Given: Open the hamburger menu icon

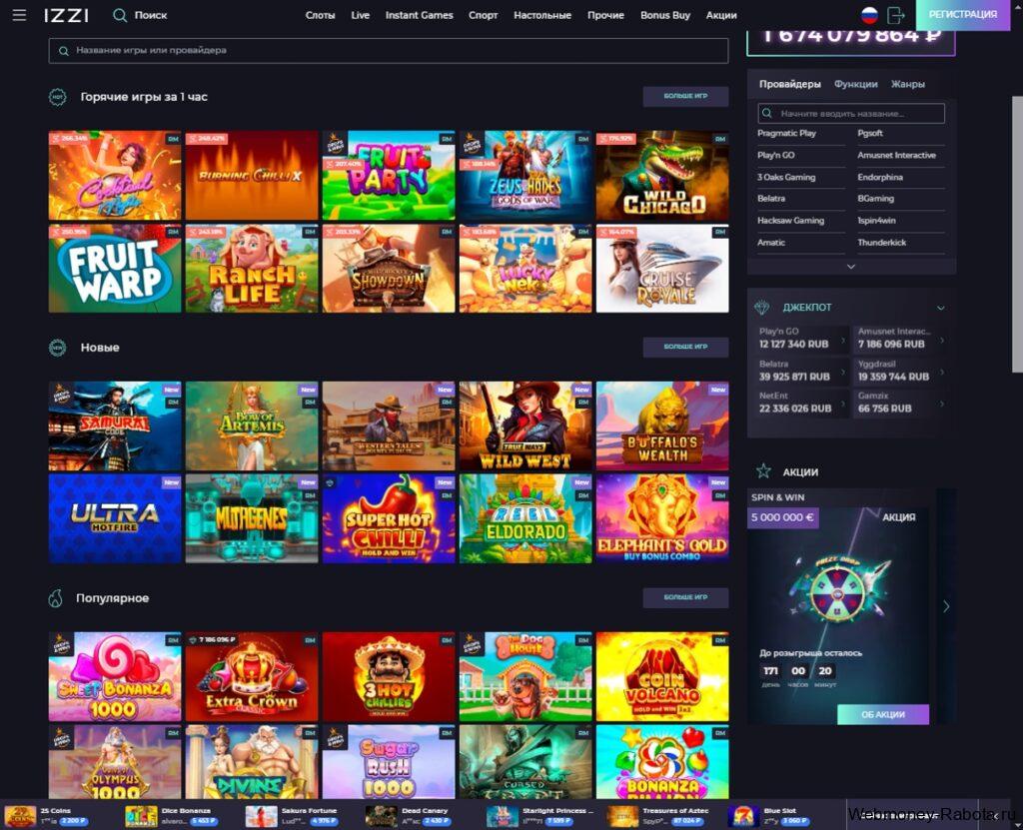Looking at the screenshot, I should (x=20, y=14).
